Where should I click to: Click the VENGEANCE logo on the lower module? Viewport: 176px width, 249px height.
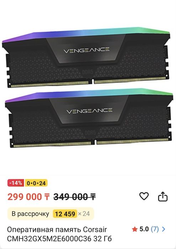(89, 111)
